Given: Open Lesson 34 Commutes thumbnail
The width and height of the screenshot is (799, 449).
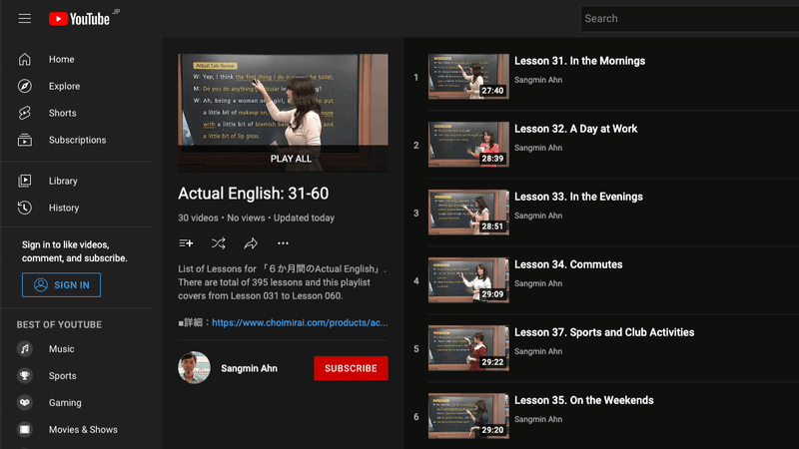Looking at the screenshot, I should click(468, 280).
